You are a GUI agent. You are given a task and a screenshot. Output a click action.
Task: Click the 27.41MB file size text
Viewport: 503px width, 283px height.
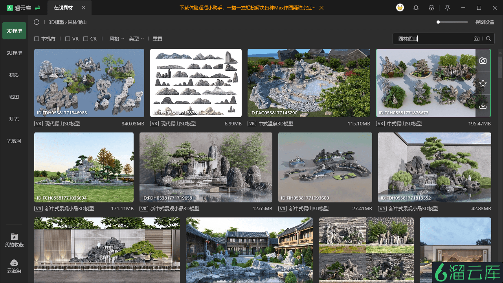click(362, 209)
